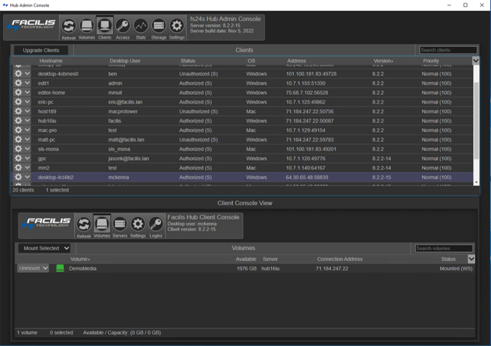Click gear icon for hub16iu row
The height and width of the screenshot is (346, 491).
18,121
